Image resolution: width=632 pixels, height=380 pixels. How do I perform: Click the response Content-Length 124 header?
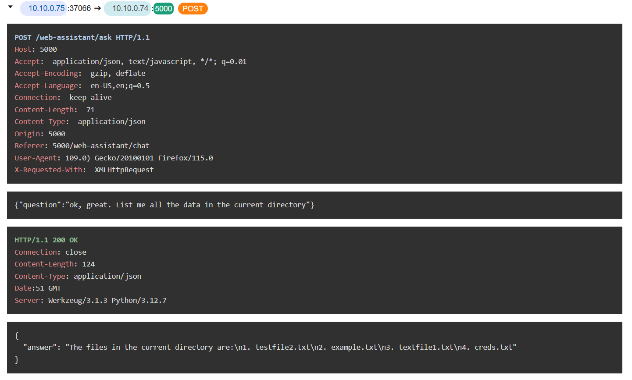coord(54,264)
